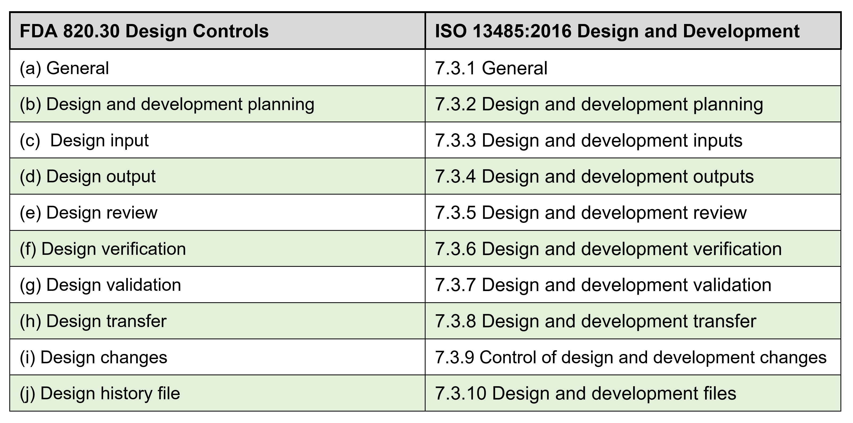Select the 7.3.1 General cell
The width and height of the screenshot is (853, 423).
(491, 68)
